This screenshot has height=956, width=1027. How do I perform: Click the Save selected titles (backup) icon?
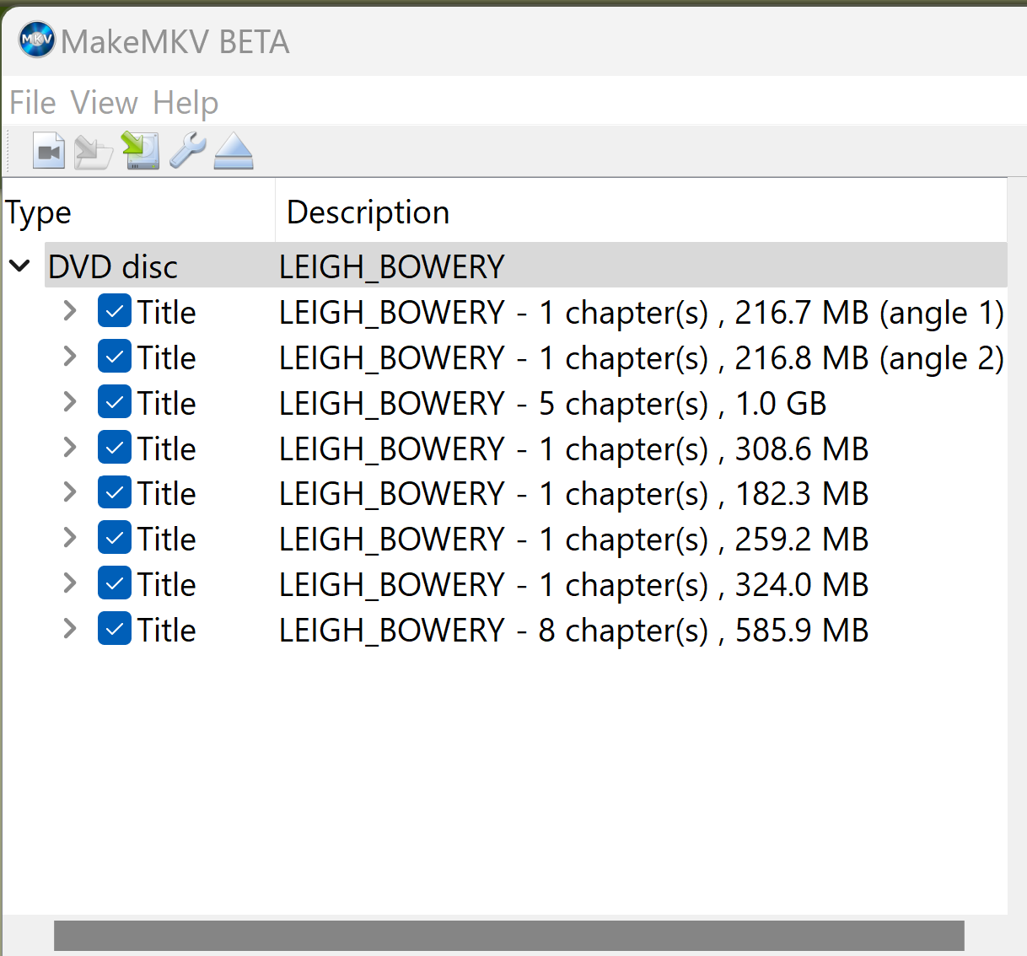click(140, 151)
